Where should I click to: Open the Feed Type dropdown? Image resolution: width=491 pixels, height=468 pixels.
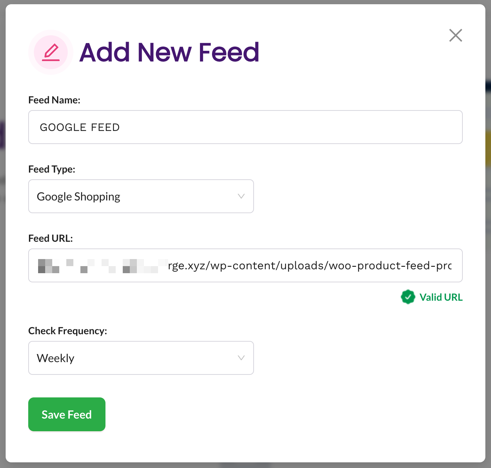[141, 196]
